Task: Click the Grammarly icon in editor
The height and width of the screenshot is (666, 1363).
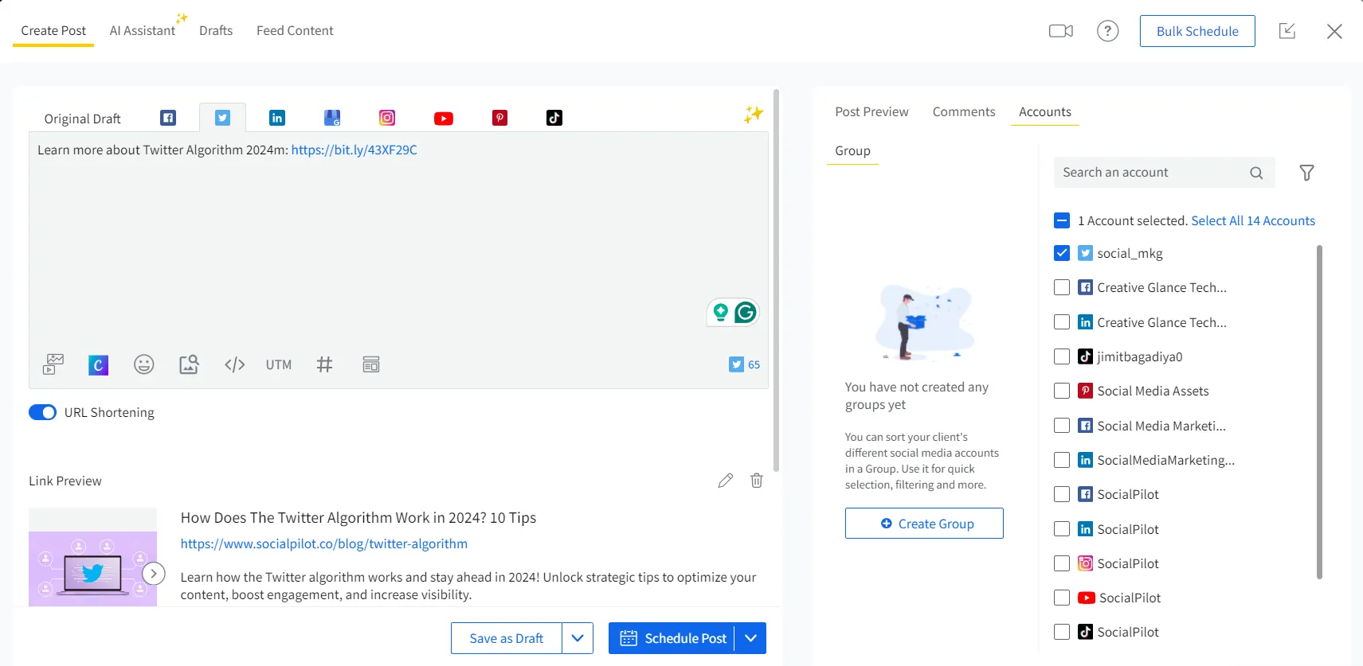Action: 746,312
